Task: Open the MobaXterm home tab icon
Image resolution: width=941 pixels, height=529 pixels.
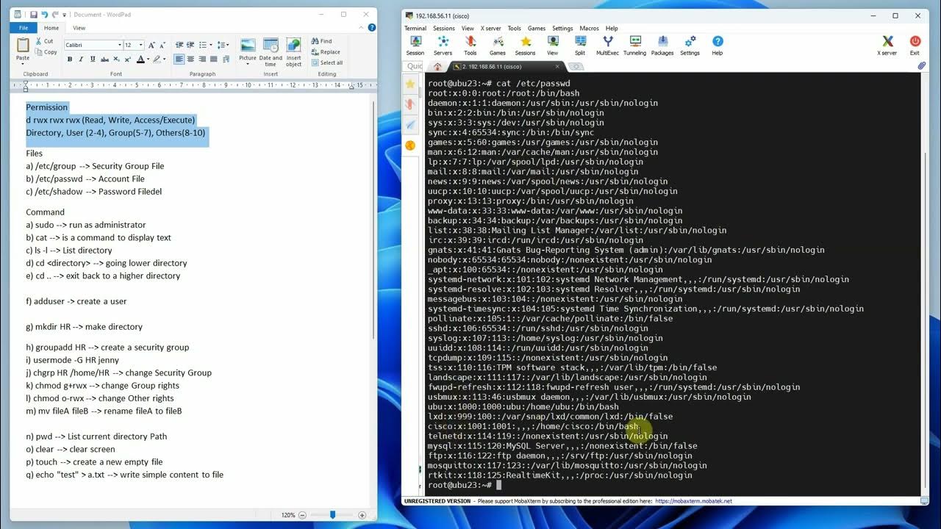Action: [437, 66]
